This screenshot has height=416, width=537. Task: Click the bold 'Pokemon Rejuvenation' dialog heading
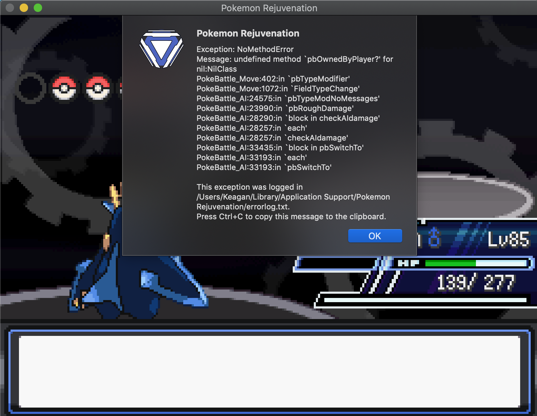(x=248, y=33)
